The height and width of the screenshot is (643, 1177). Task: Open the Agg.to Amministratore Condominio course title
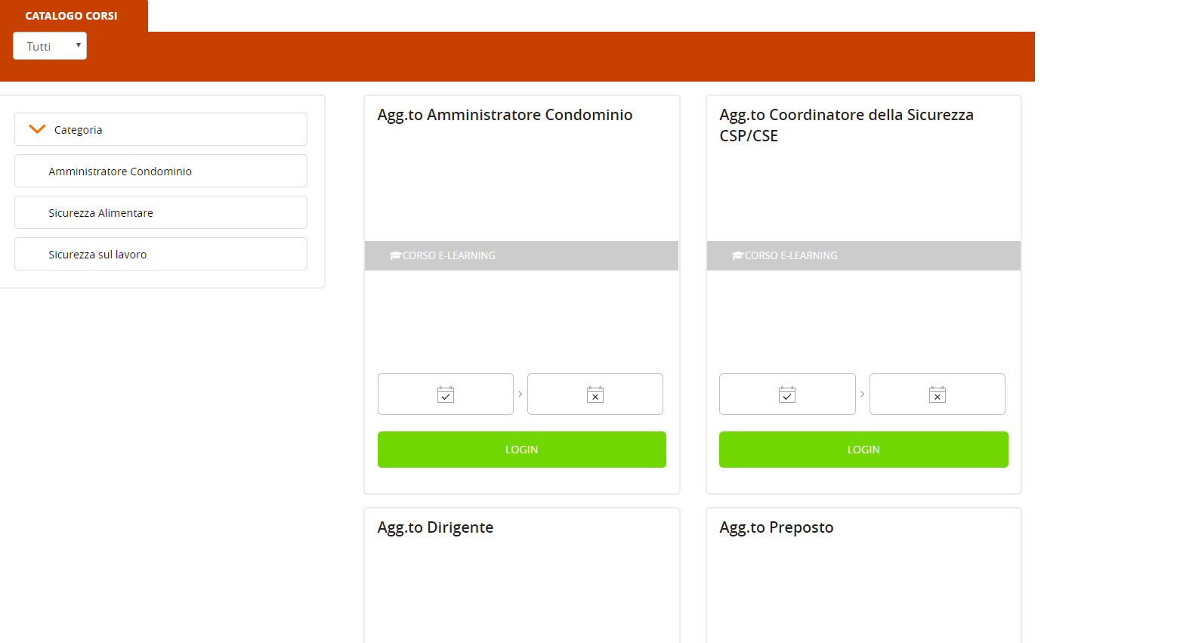(x=505, y=115)
